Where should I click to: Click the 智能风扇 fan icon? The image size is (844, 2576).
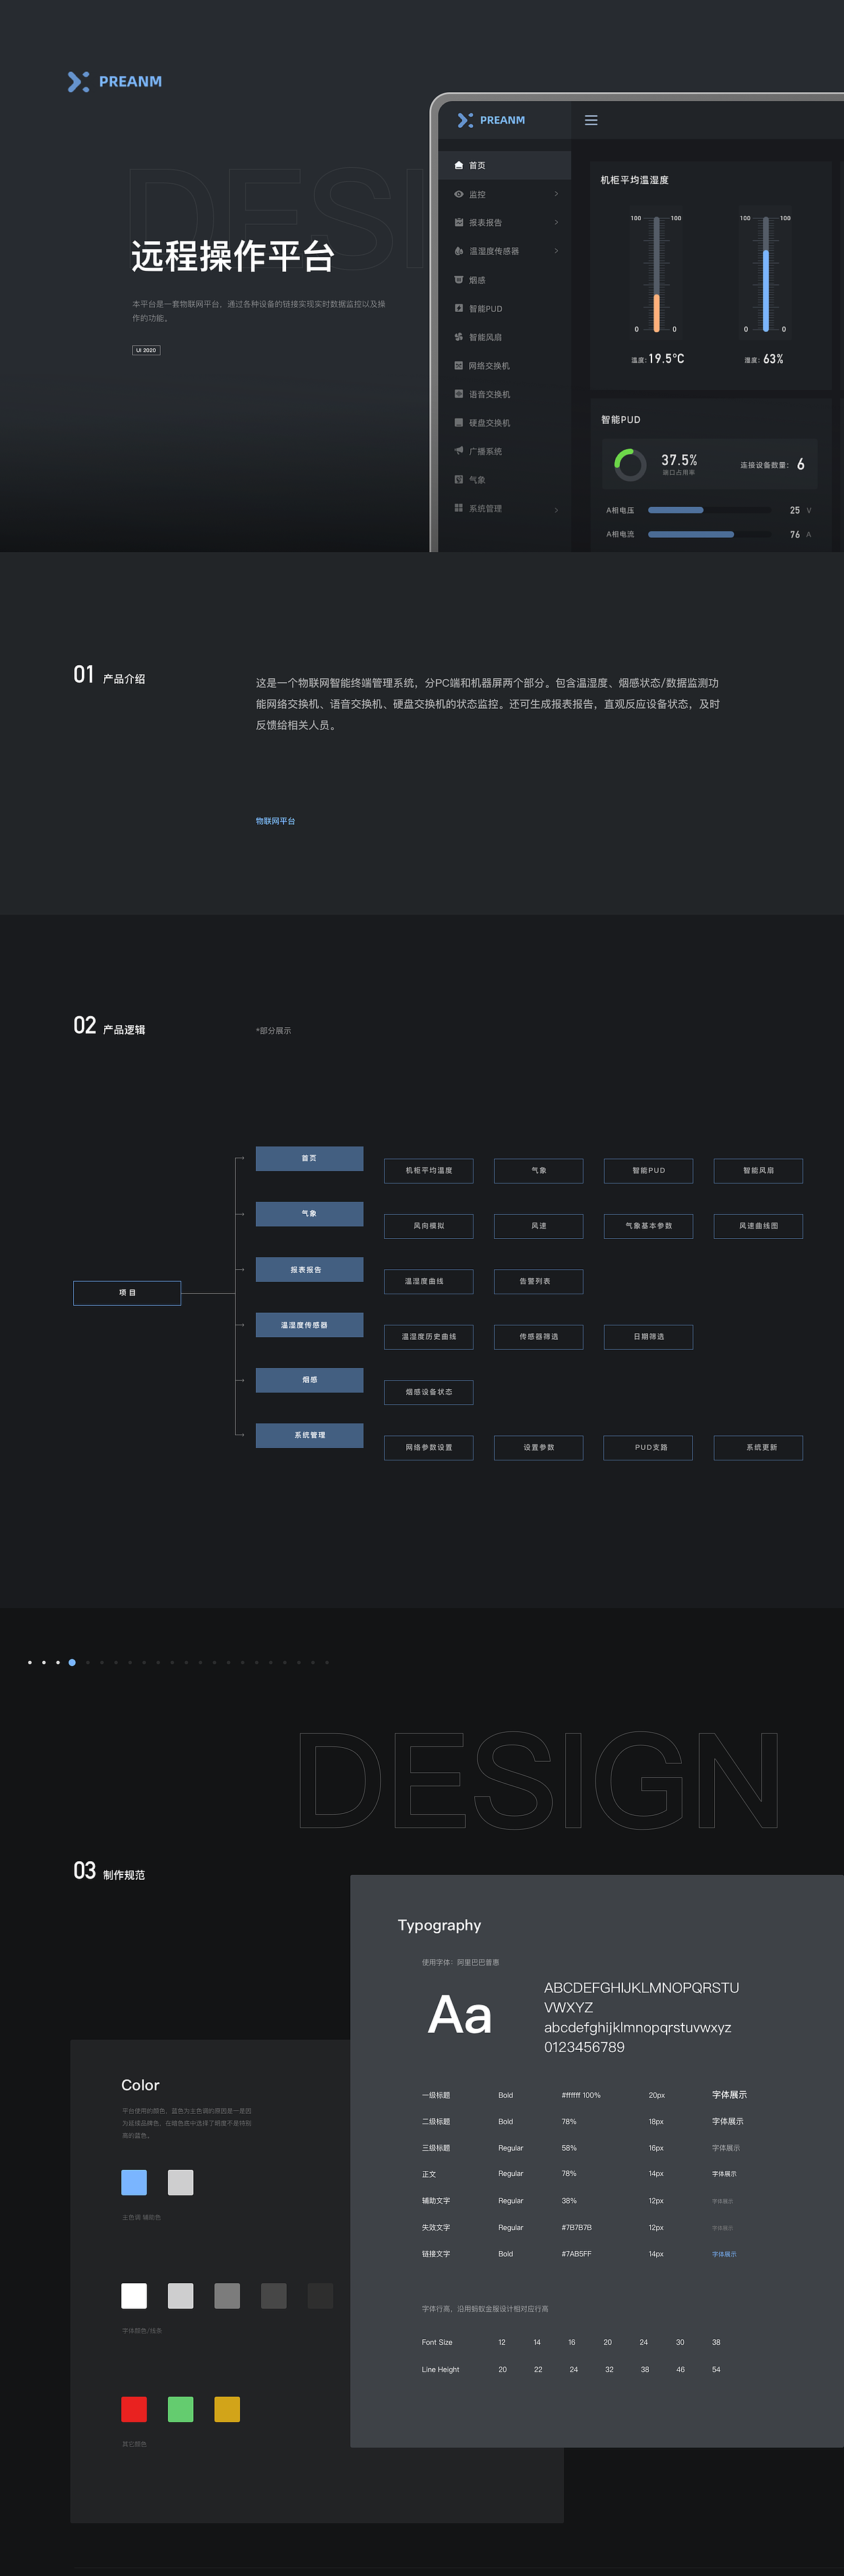(459, 337)
